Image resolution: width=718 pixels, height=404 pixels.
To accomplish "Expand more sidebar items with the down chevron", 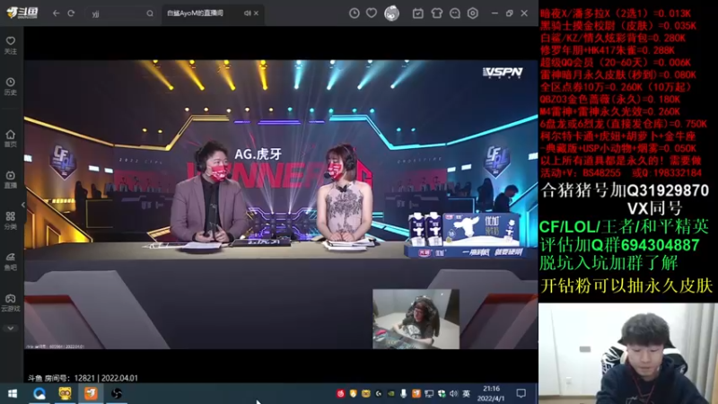I will pos(11,329).
